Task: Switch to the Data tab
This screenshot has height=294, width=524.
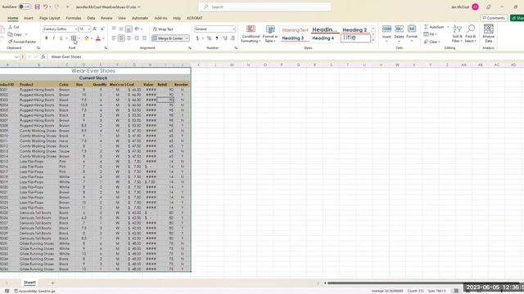Action: (x=91, y=18)
